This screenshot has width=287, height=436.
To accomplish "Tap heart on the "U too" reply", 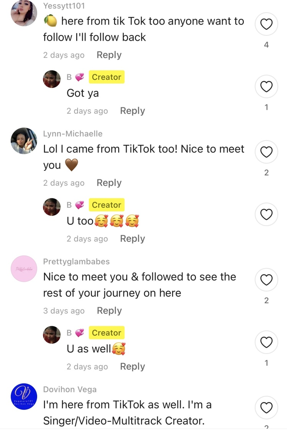I will [x=266, y=214].
